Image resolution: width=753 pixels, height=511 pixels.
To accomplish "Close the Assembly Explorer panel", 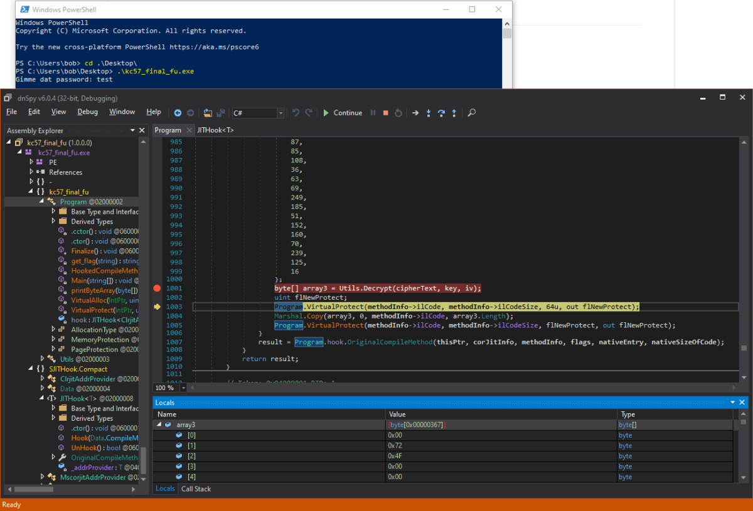I will pos(142,130).
